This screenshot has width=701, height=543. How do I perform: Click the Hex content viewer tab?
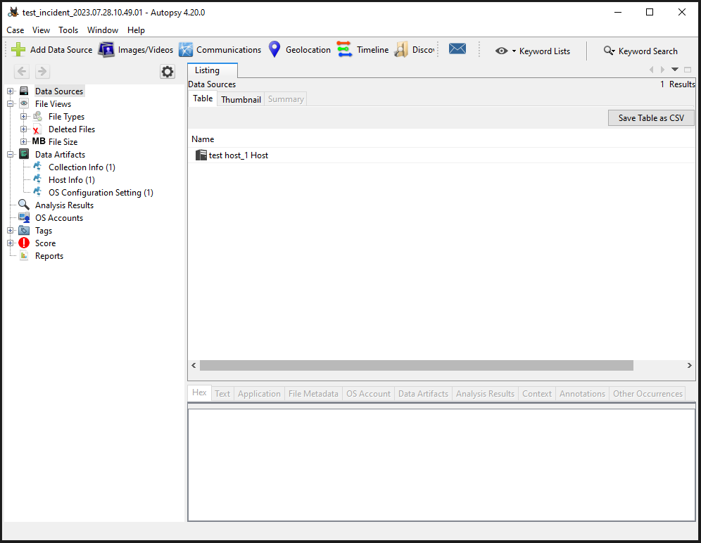(199, 392)
